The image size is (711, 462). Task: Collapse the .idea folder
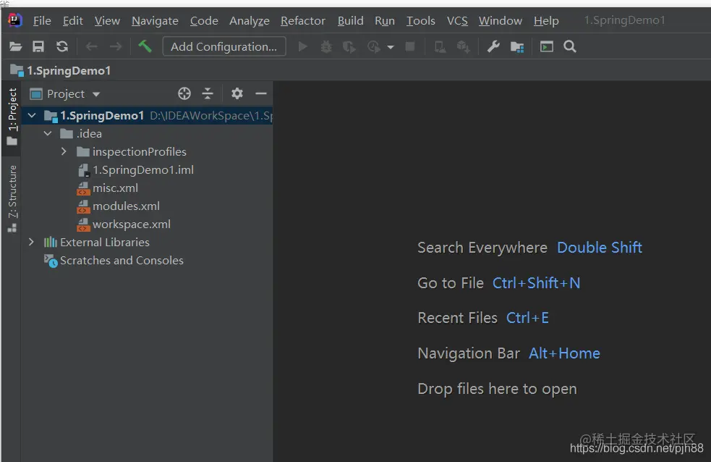[x=48, y=133]
